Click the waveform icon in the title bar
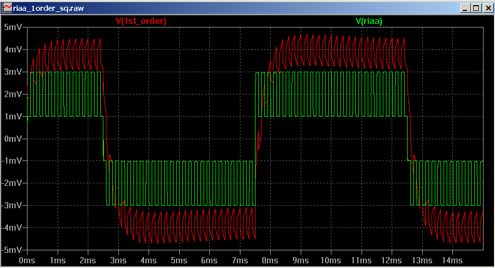This screenshot has width=495, height=268. [x=7, y=8]
